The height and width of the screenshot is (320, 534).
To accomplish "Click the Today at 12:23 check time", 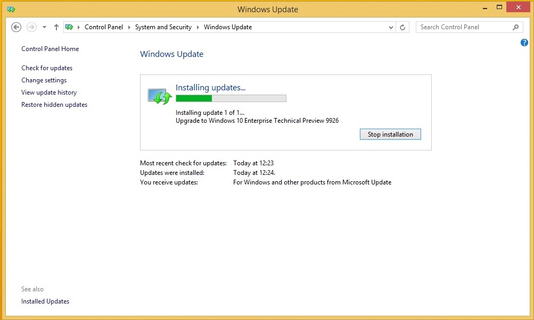I will coord(253,163).
